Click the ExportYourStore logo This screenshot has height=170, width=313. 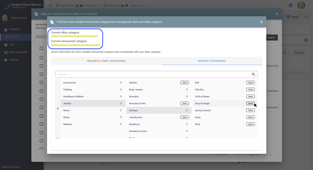pos(22,5)
